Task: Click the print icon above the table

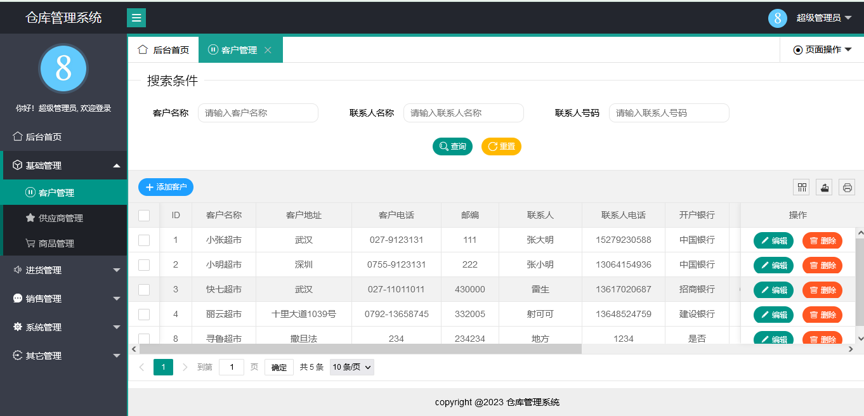Action: 846,187
